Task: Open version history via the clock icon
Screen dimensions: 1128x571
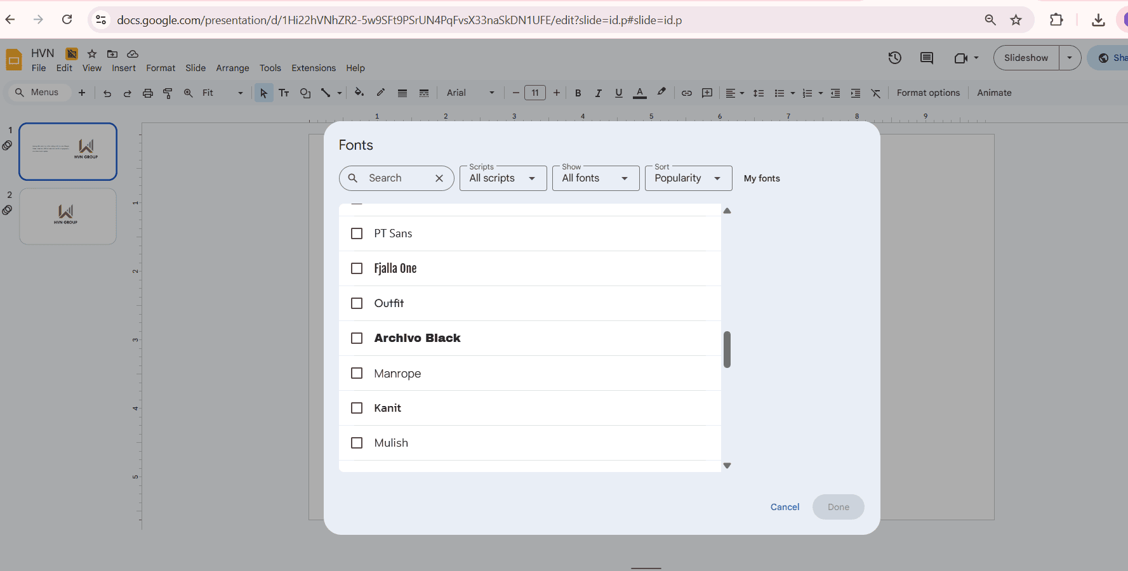Action: [x=894, y=58]
